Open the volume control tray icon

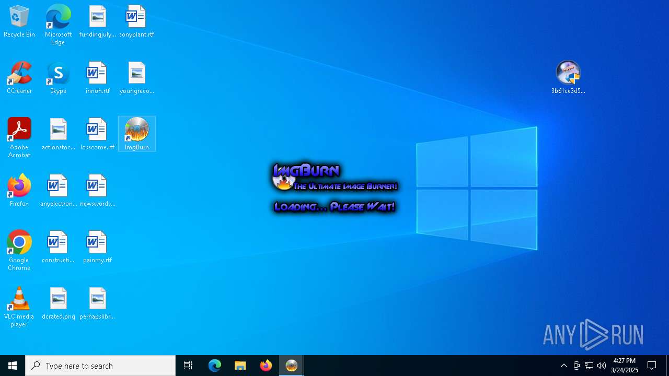[x=602, y=366]
